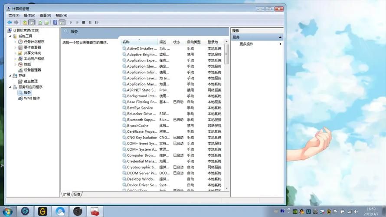Click the 事件查看器 tree icon

point(20,48)
